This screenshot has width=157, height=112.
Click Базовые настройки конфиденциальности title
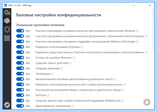click(x=59, y=15)
